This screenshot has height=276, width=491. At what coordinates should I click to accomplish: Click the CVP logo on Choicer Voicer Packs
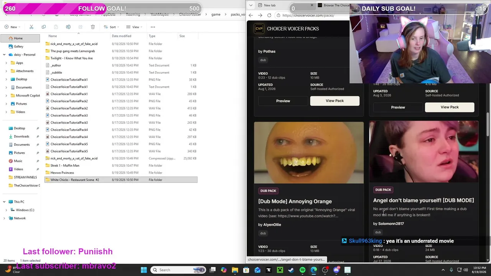point(259,29)
